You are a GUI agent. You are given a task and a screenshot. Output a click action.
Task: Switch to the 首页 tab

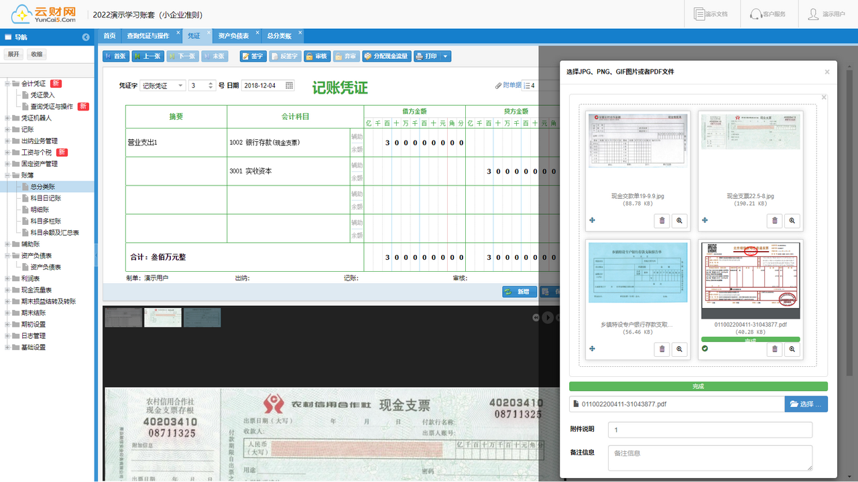pyautogui.click(x=109, y=36)
